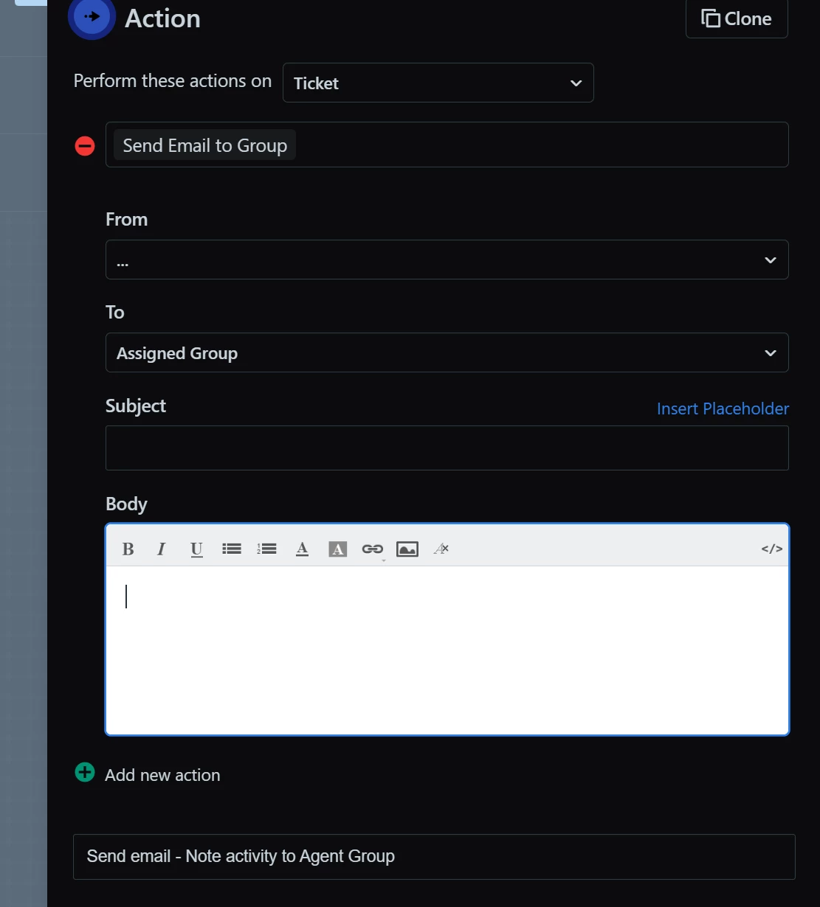Switch editor to HTML code view

pos(772,549)
